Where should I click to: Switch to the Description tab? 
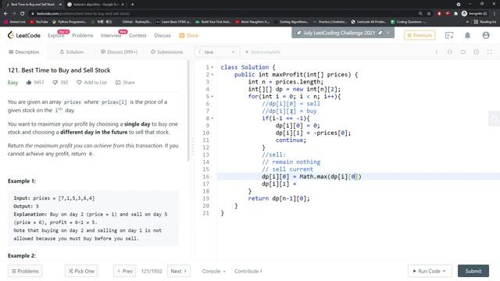[x=24, y=52]
